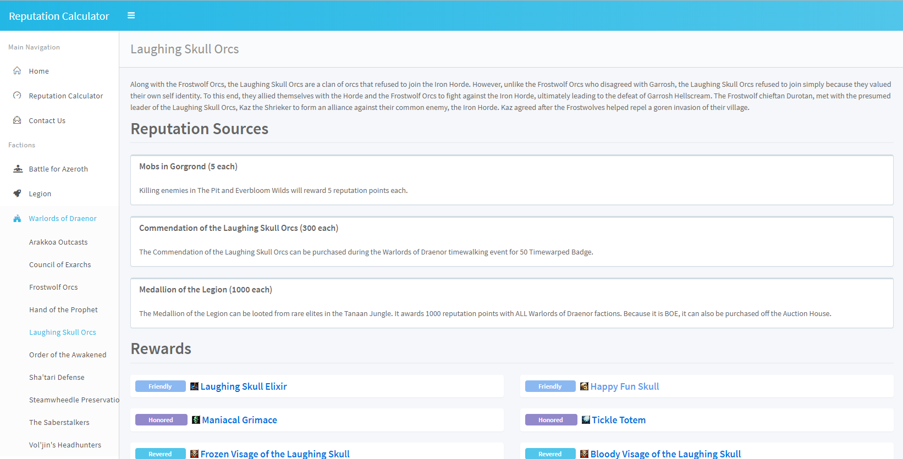This screenshot has width=903, height=459.
Task: Click the Laughing Skull Elixir item icon
Action: 194,386
